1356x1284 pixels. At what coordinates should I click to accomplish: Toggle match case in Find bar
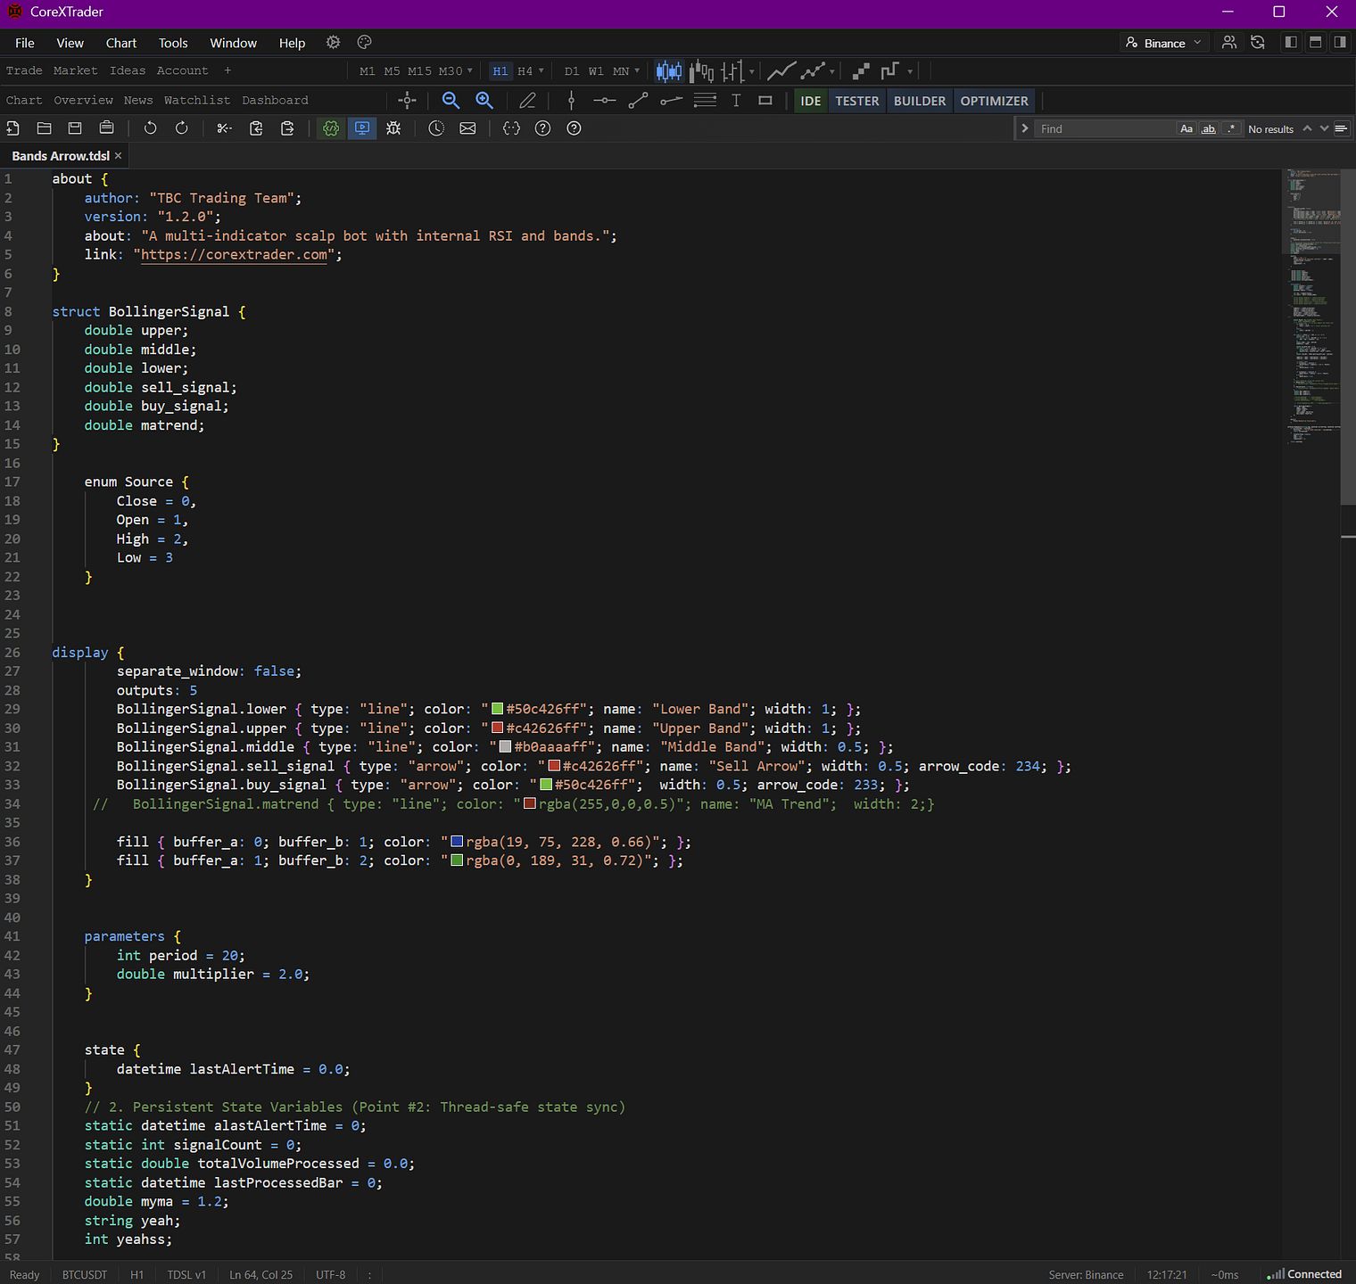tap(1186, 128)
